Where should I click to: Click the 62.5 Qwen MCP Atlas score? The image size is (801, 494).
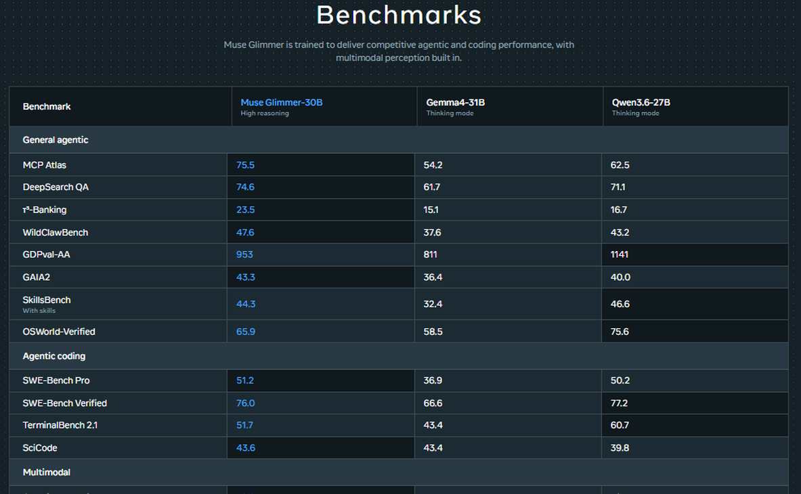pyautogui.click(x=620, y=165)
